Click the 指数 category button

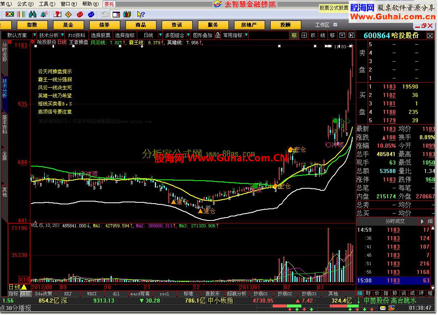(x=32, y=25)
